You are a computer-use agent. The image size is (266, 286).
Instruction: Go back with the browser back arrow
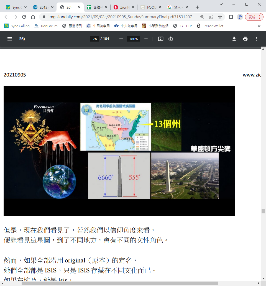pyautogui.click(x=6, y=17)
